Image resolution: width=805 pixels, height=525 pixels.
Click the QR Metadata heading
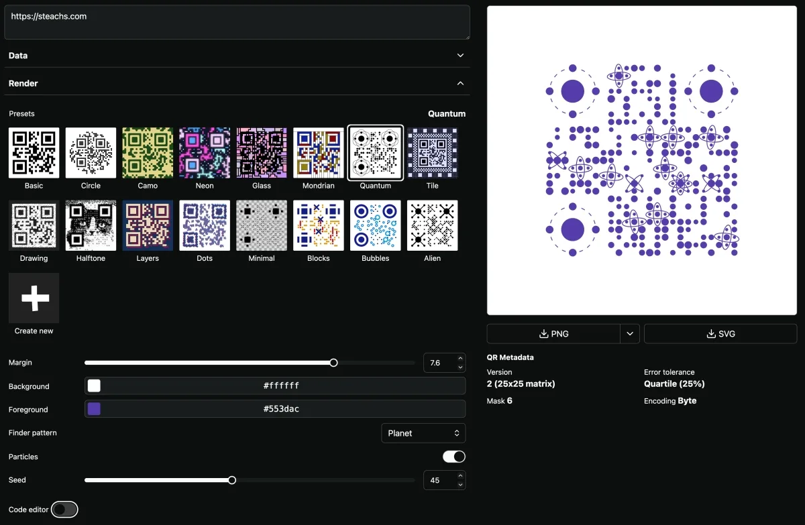pos(511,358)
